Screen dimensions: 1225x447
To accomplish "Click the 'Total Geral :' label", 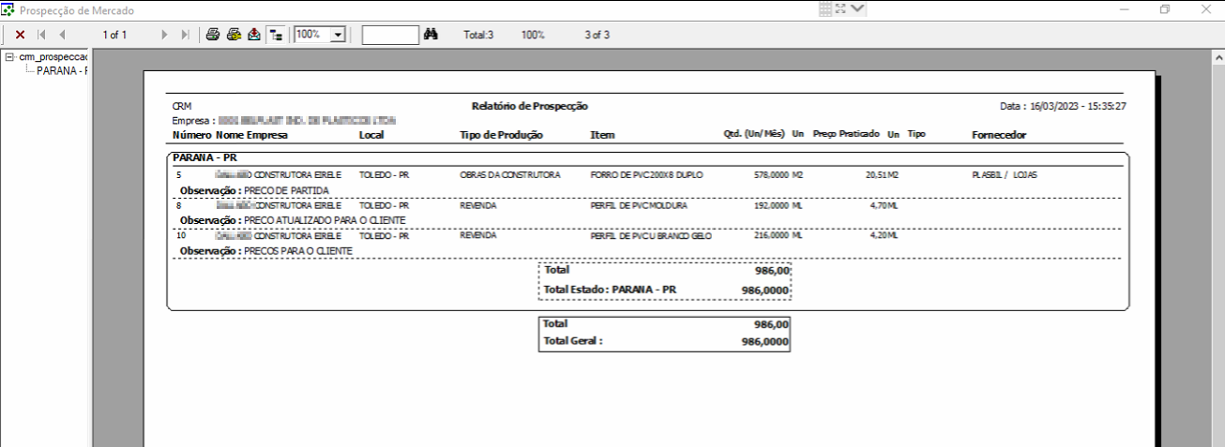I will (573, 341).
